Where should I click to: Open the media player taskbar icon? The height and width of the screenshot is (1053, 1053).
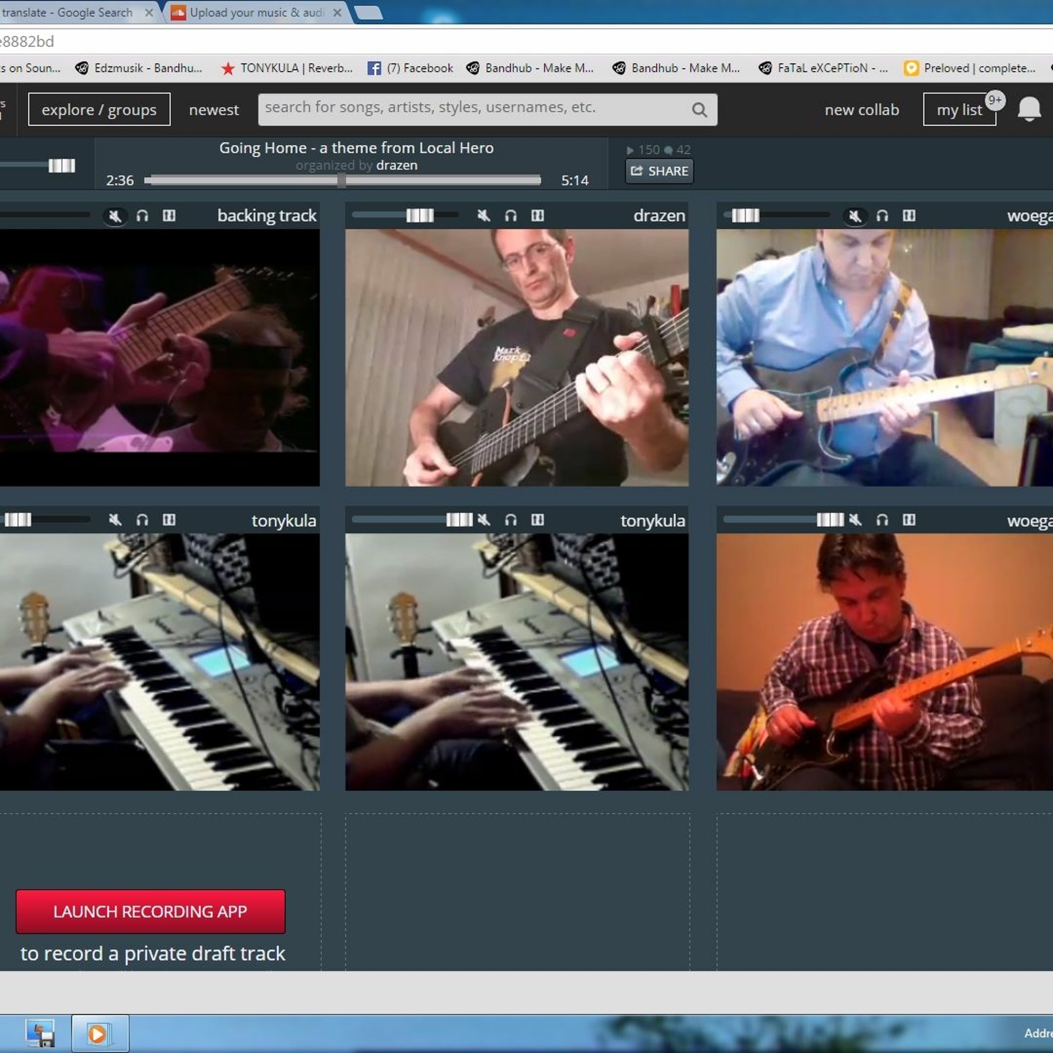pyautogui.click(x=100, y=1033)
